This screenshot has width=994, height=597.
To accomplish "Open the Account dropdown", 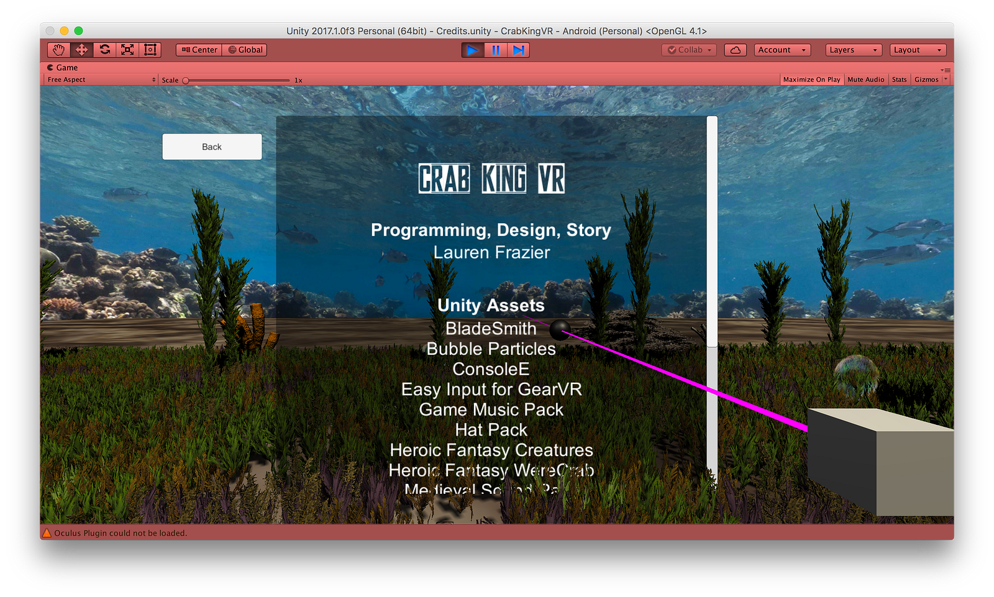I will click(x=783, y=50).
